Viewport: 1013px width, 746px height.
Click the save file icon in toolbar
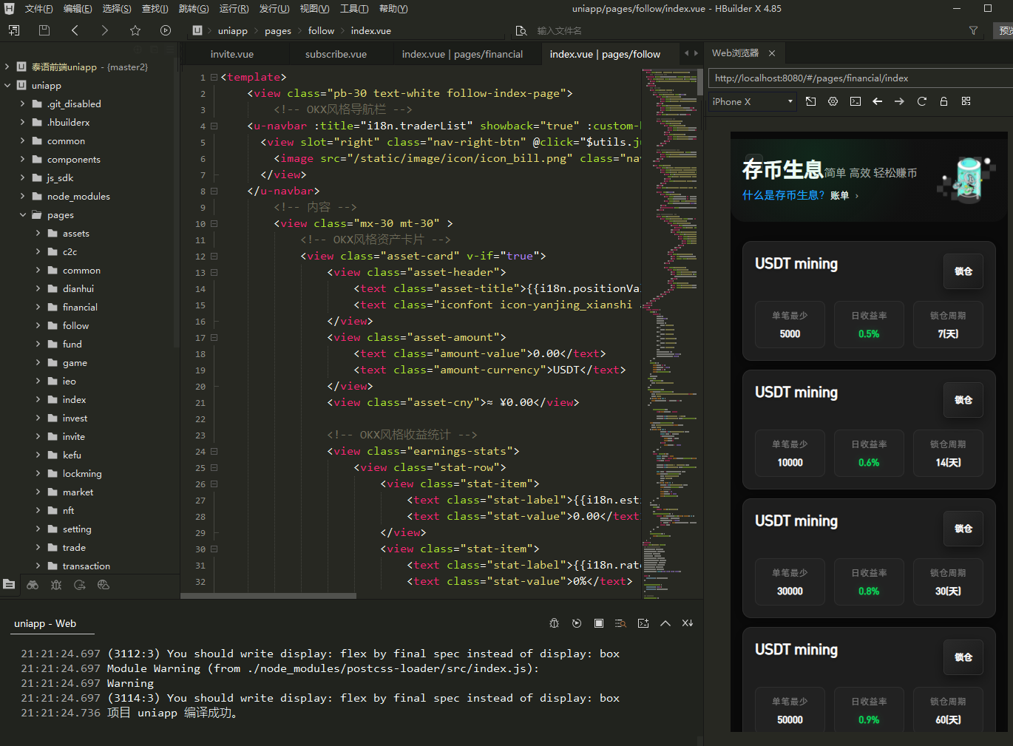point(44,30)
